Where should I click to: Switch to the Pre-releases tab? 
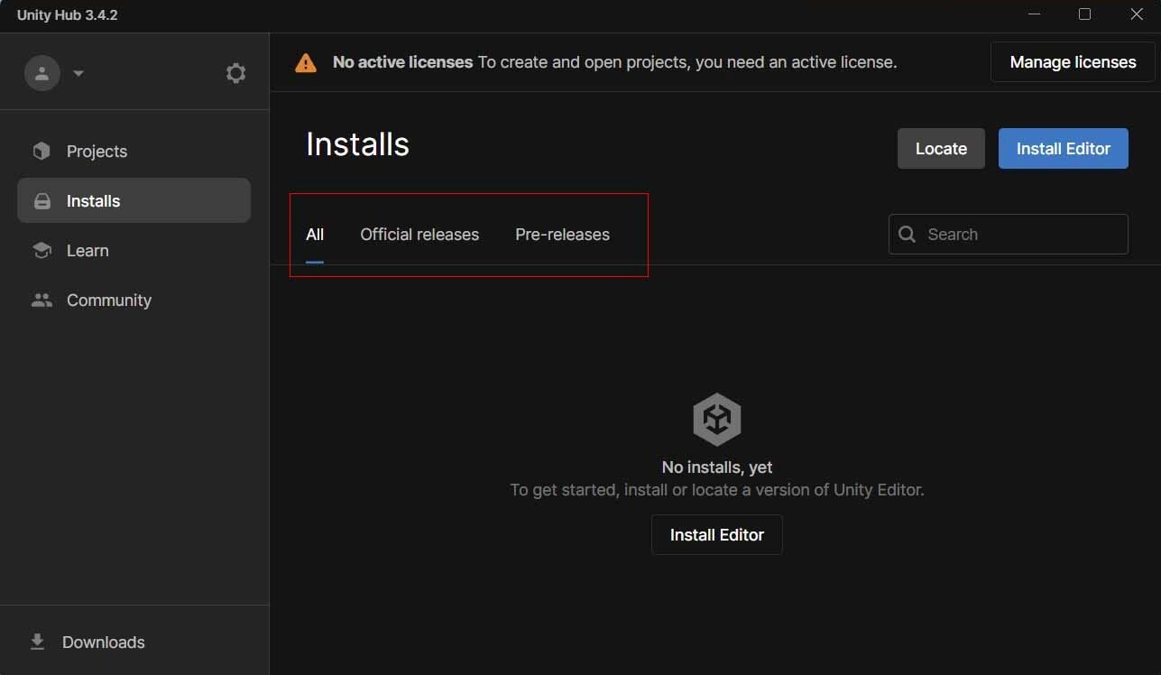562,235
